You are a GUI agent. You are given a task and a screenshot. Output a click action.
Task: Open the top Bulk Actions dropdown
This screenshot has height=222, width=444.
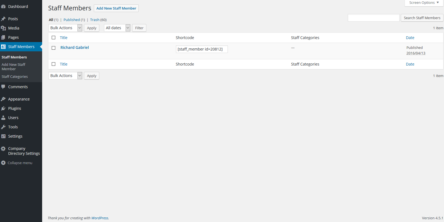click(65, 28)
